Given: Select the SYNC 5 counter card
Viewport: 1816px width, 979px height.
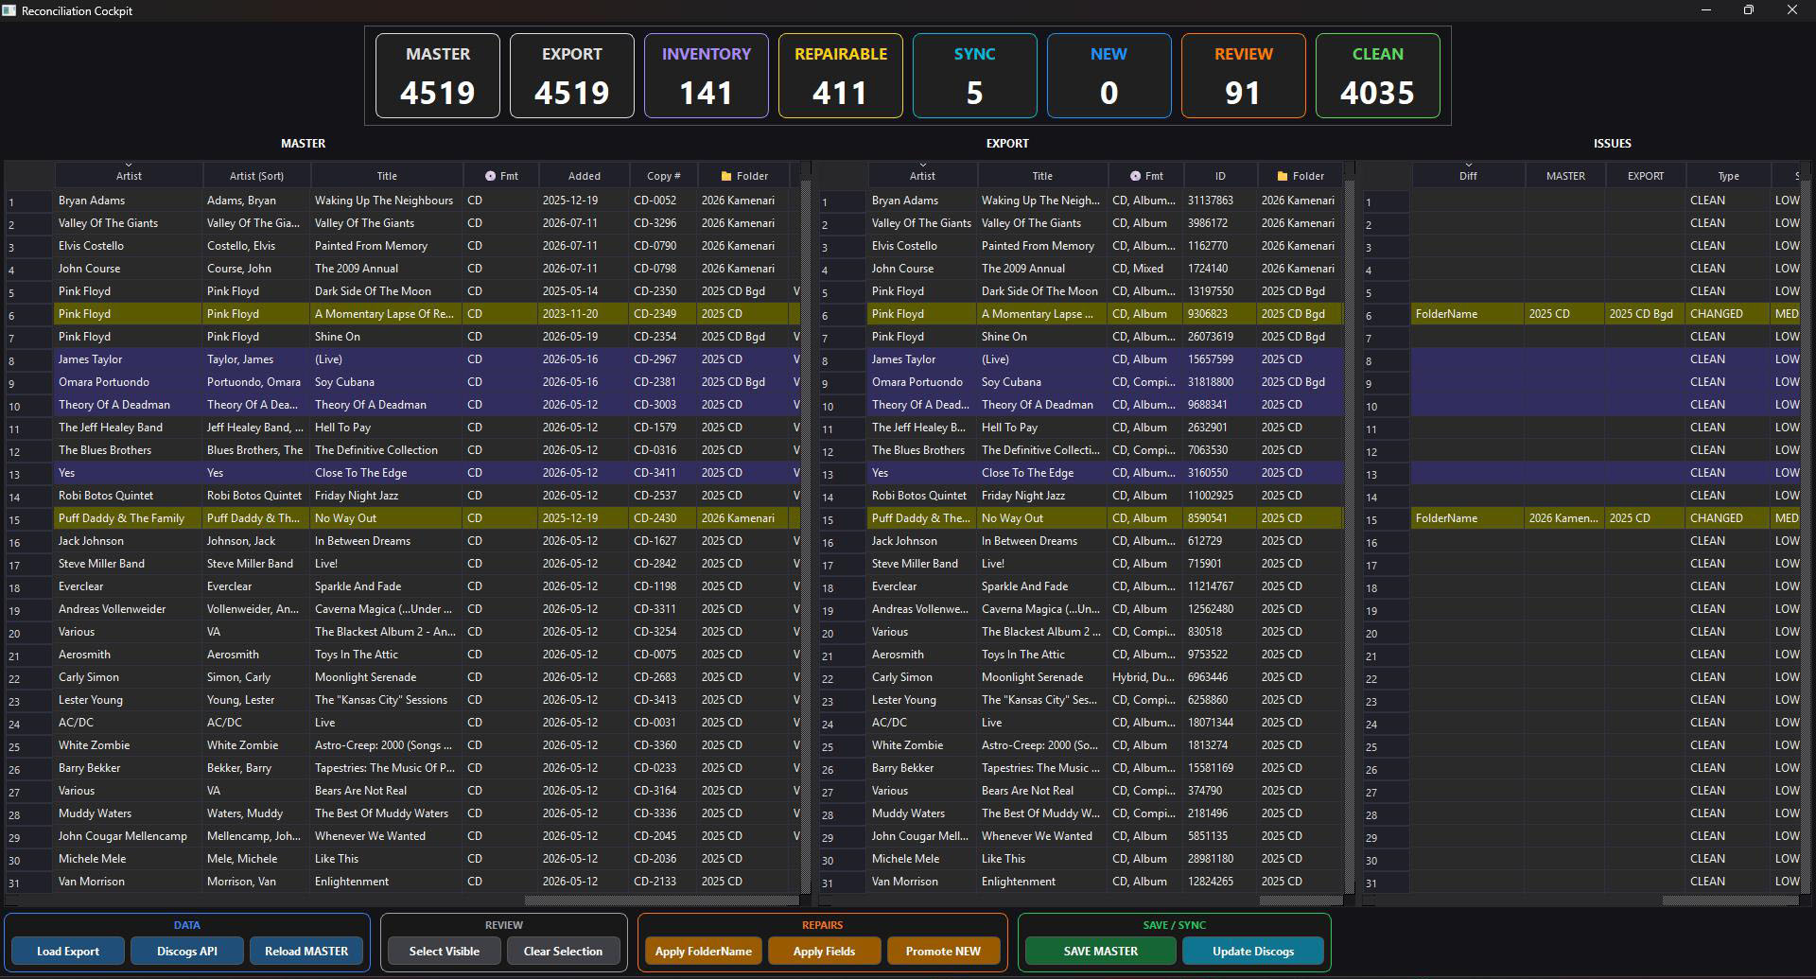Looking at the screenshot, I should pos(974,76).
